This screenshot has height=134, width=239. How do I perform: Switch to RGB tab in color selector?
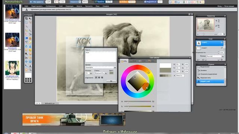133,61
